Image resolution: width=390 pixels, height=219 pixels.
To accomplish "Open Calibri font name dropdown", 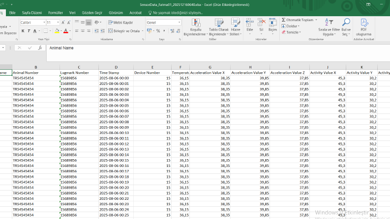I will pyautogui.click(x=44, y=23).
